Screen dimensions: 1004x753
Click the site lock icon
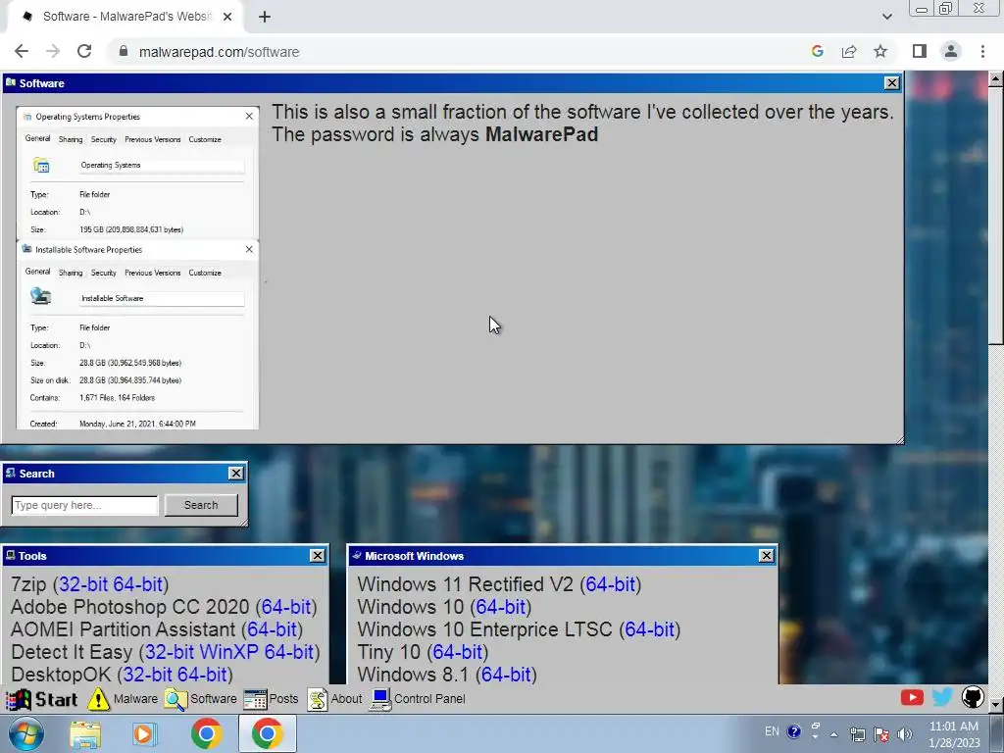click(124, 52)
